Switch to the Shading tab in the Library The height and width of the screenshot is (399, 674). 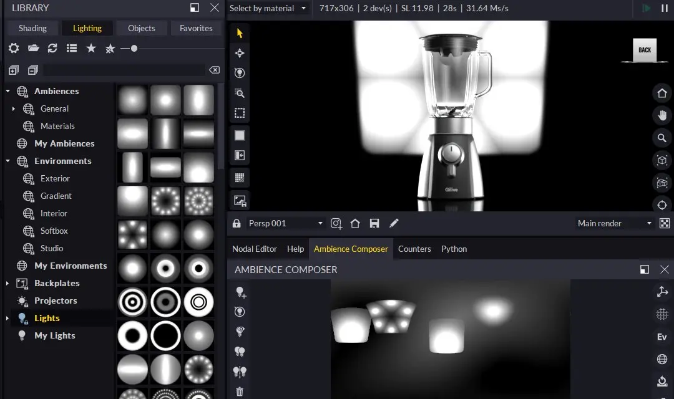click(x=32, y=27)
